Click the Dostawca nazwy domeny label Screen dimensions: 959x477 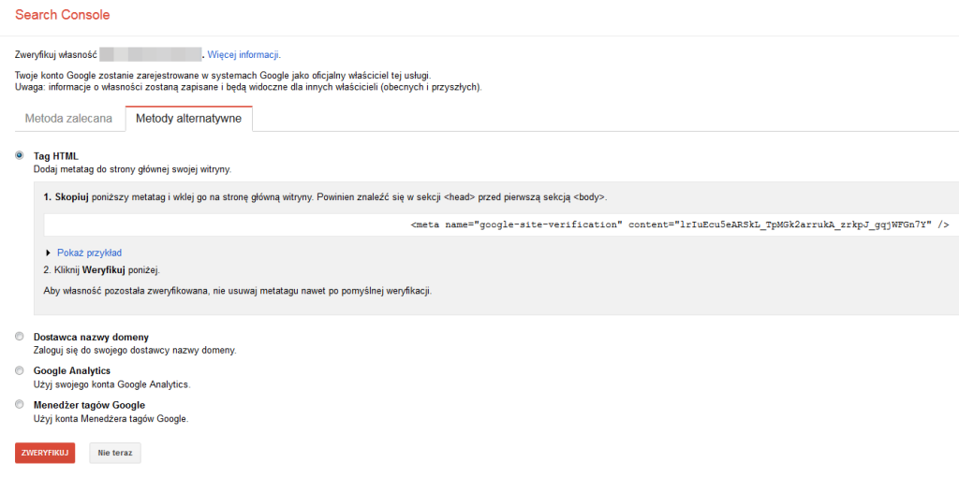[91, 337]
